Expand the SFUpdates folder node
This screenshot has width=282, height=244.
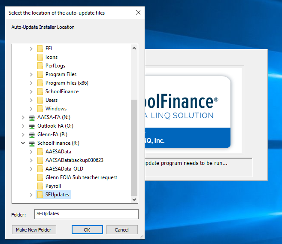click(31, 195)
